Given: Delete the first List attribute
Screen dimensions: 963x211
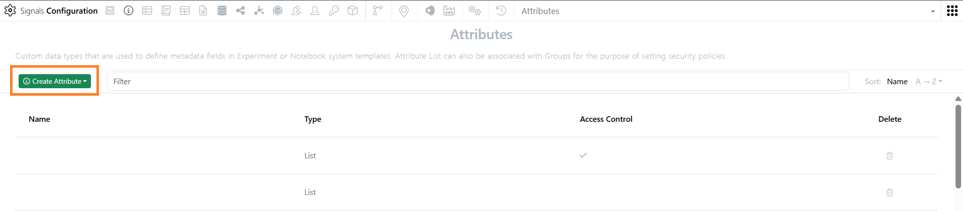Looking at the screenshot, I should click(x=890, y=156).
